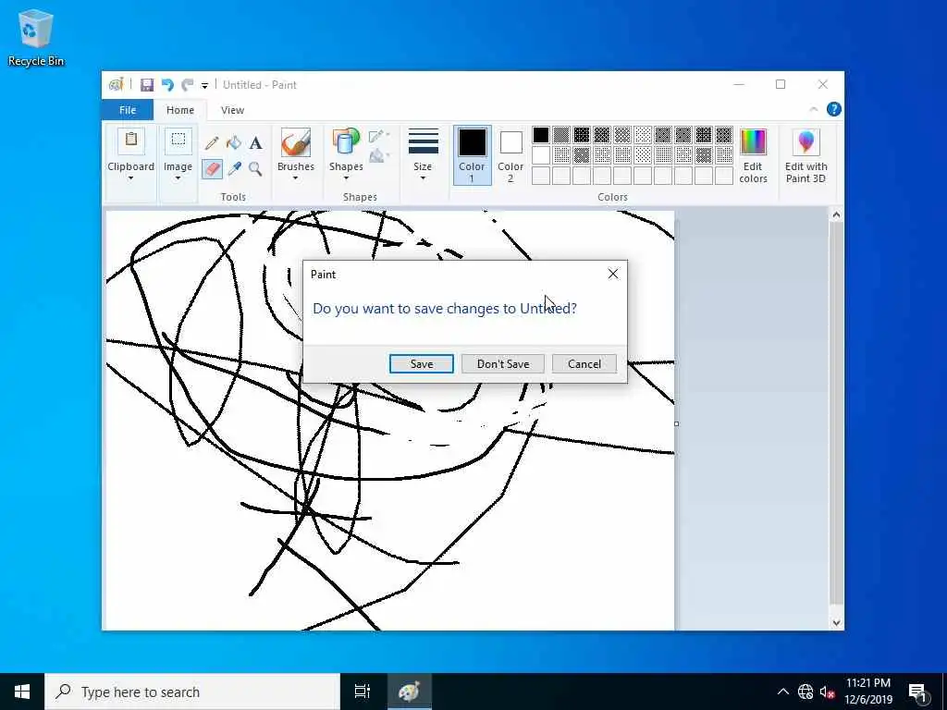The width and height of the screenshot is (947, 710).
Task: Select the Text tool
Action: click(x=255, y=143)
